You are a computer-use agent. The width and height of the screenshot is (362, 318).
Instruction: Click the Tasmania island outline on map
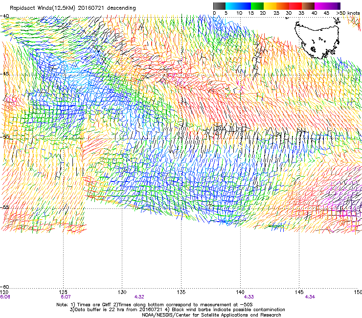click(317, 40)
